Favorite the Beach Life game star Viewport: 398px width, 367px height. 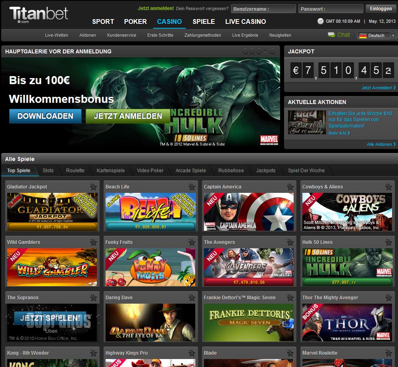[192, 187]
